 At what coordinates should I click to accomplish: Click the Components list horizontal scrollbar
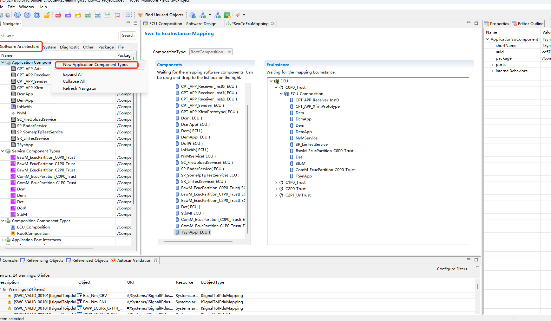(x=198, y=242)
